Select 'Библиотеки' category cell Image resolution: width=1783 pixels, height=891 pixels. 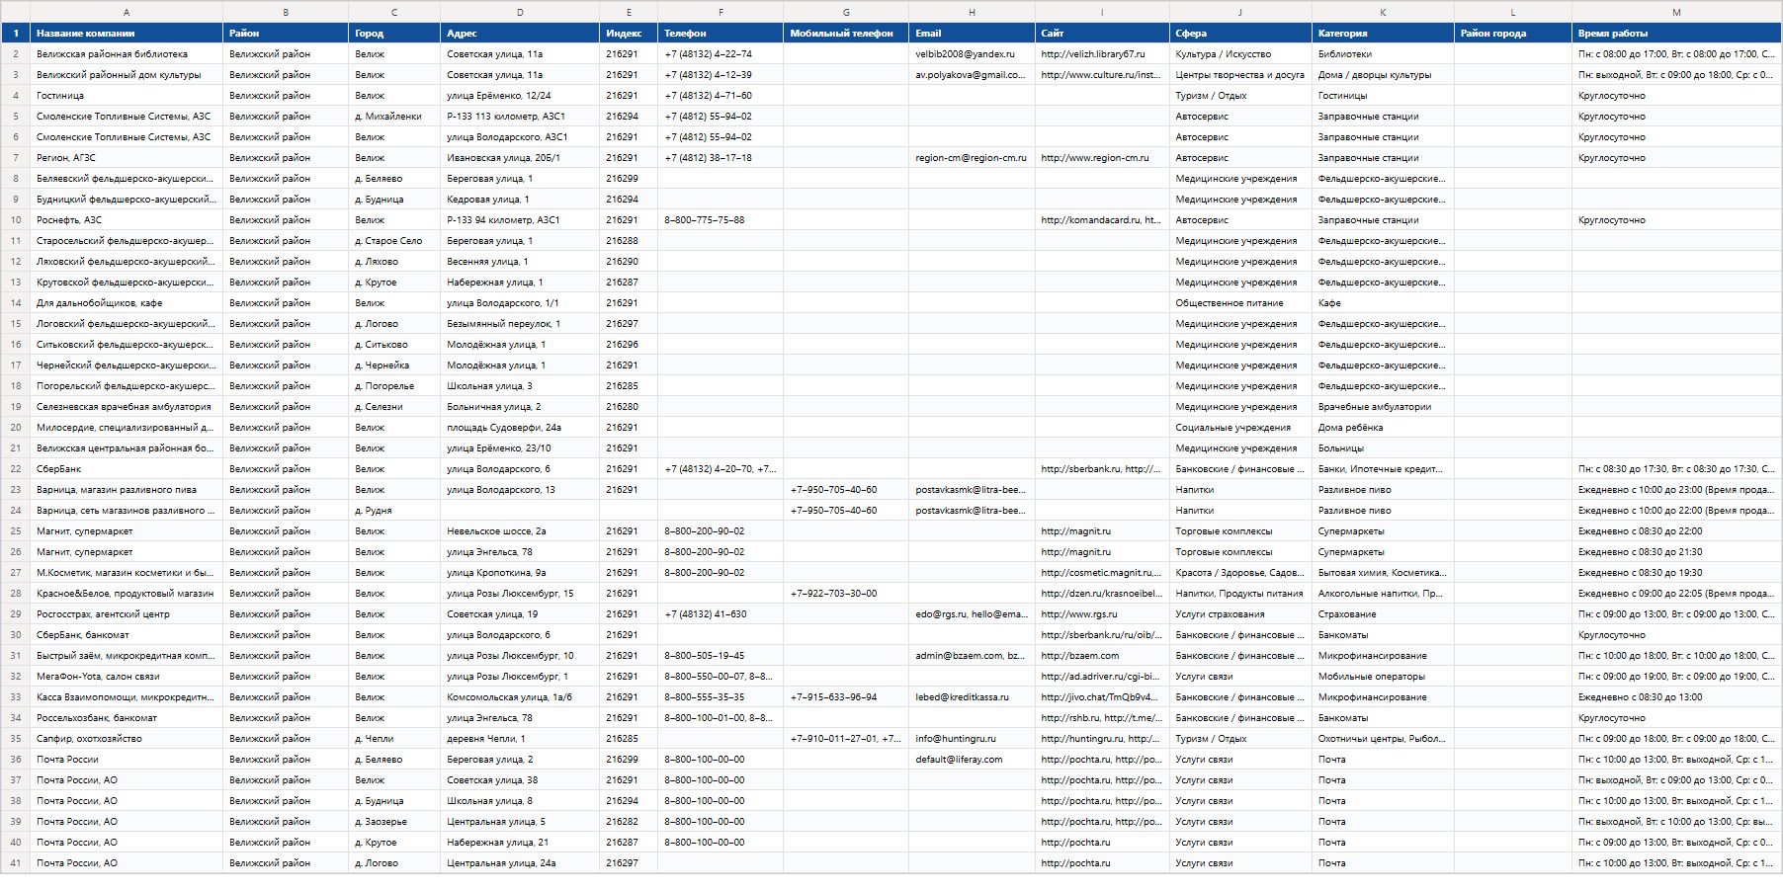pos(1383,54)
